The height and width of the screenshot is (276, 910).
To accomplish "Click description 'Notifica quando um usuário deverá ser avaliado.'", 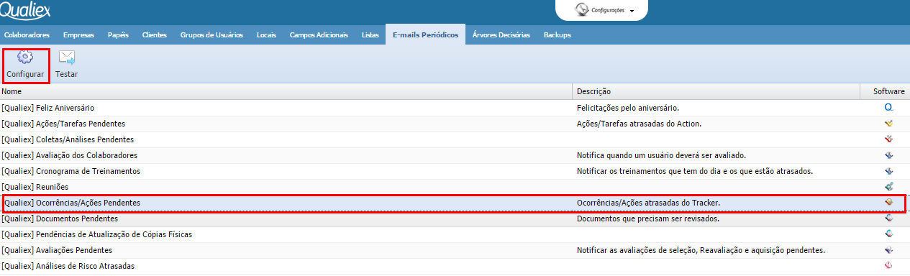I will click(663, 155).
